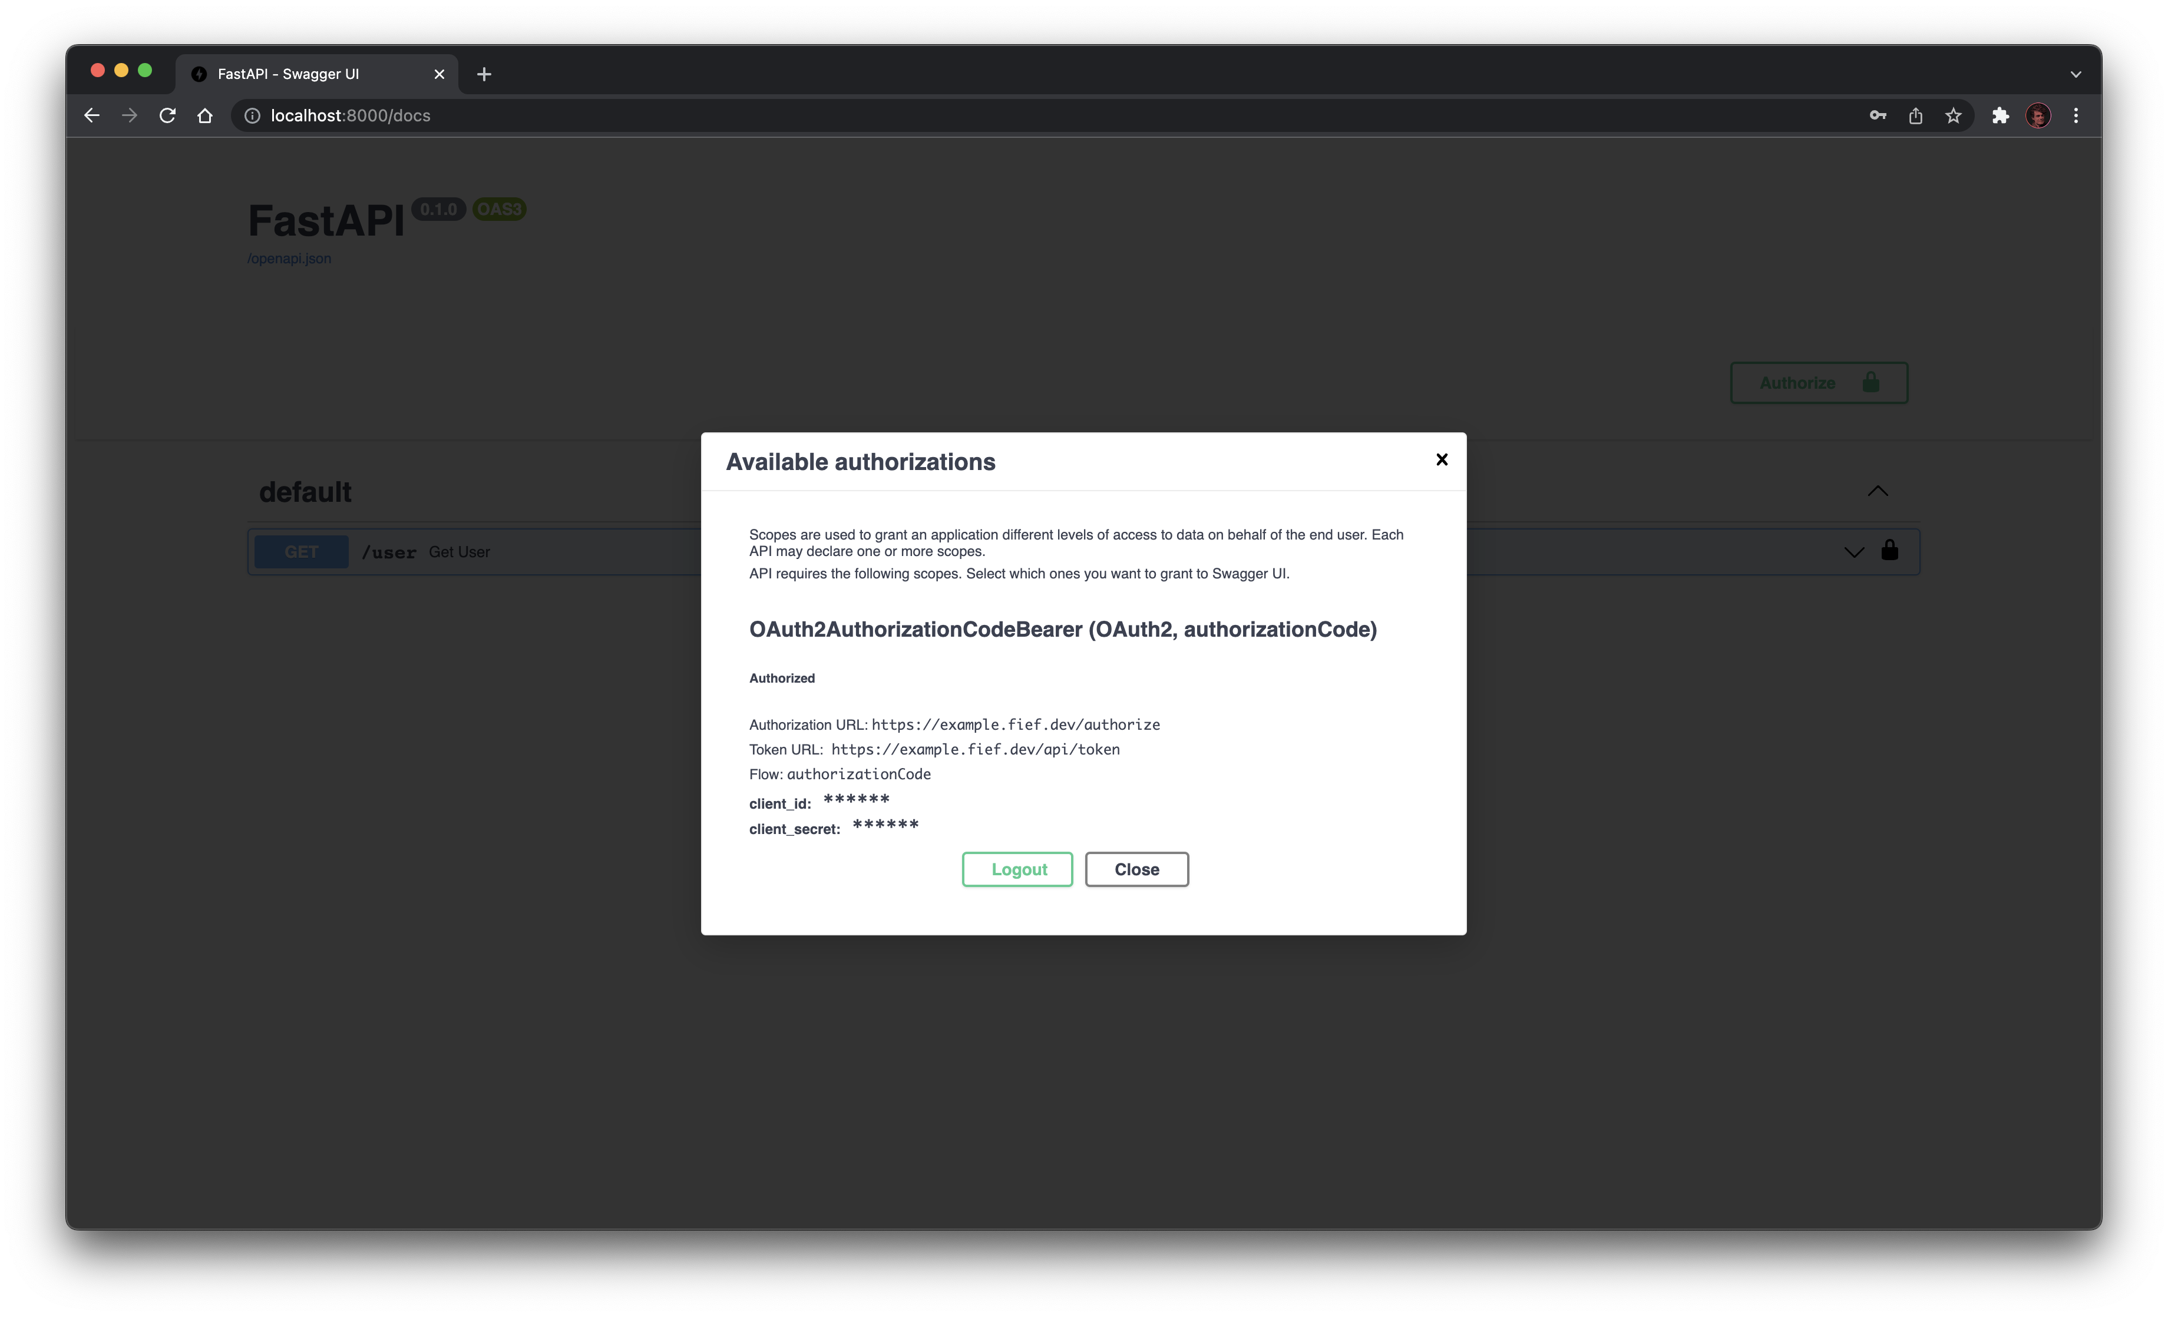2168x1317 pixels.
Task: Open the browser three-dot menu
Action: coord(2077,115)
